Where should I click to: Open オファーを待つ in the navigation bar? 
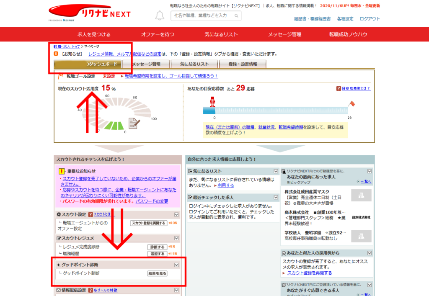pos(158,34)
